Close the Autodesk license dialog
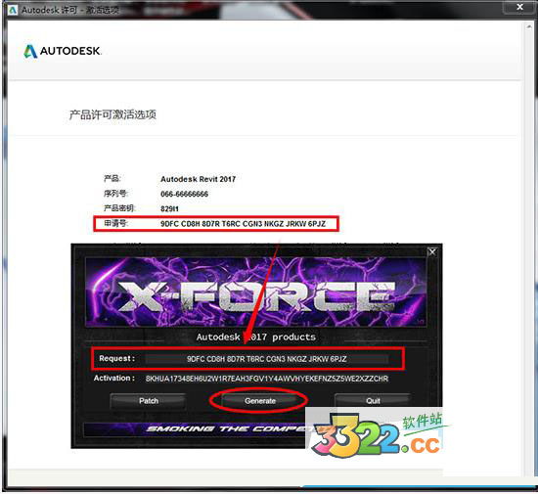The width and height of the screenshot is (538, 494). pyautogui.click(x=519, y=7)
